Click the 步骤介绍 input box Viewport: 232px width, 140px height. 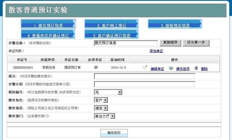point(144,84)
